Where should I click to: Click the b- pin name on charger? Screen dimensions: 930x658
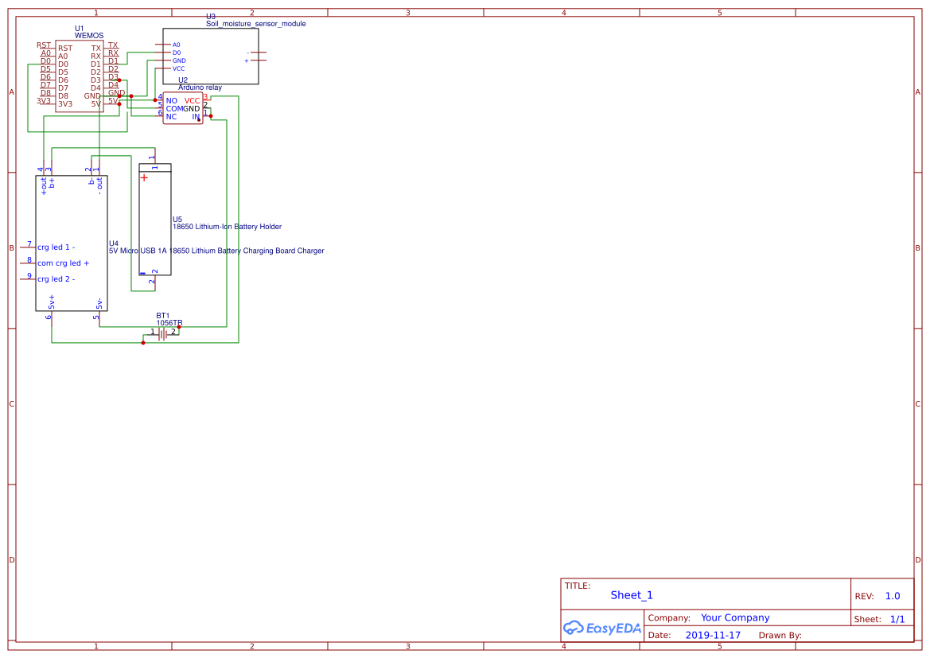coord(91,181)
